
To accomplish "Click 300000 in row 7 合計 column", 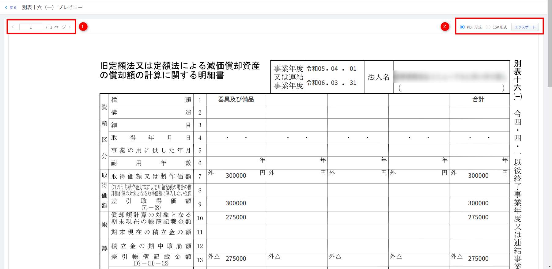I will pos(478,176).
